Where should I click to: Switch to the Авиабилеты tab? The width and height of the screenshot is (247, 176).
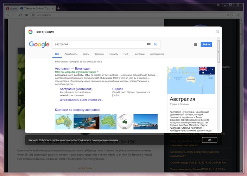71,54
